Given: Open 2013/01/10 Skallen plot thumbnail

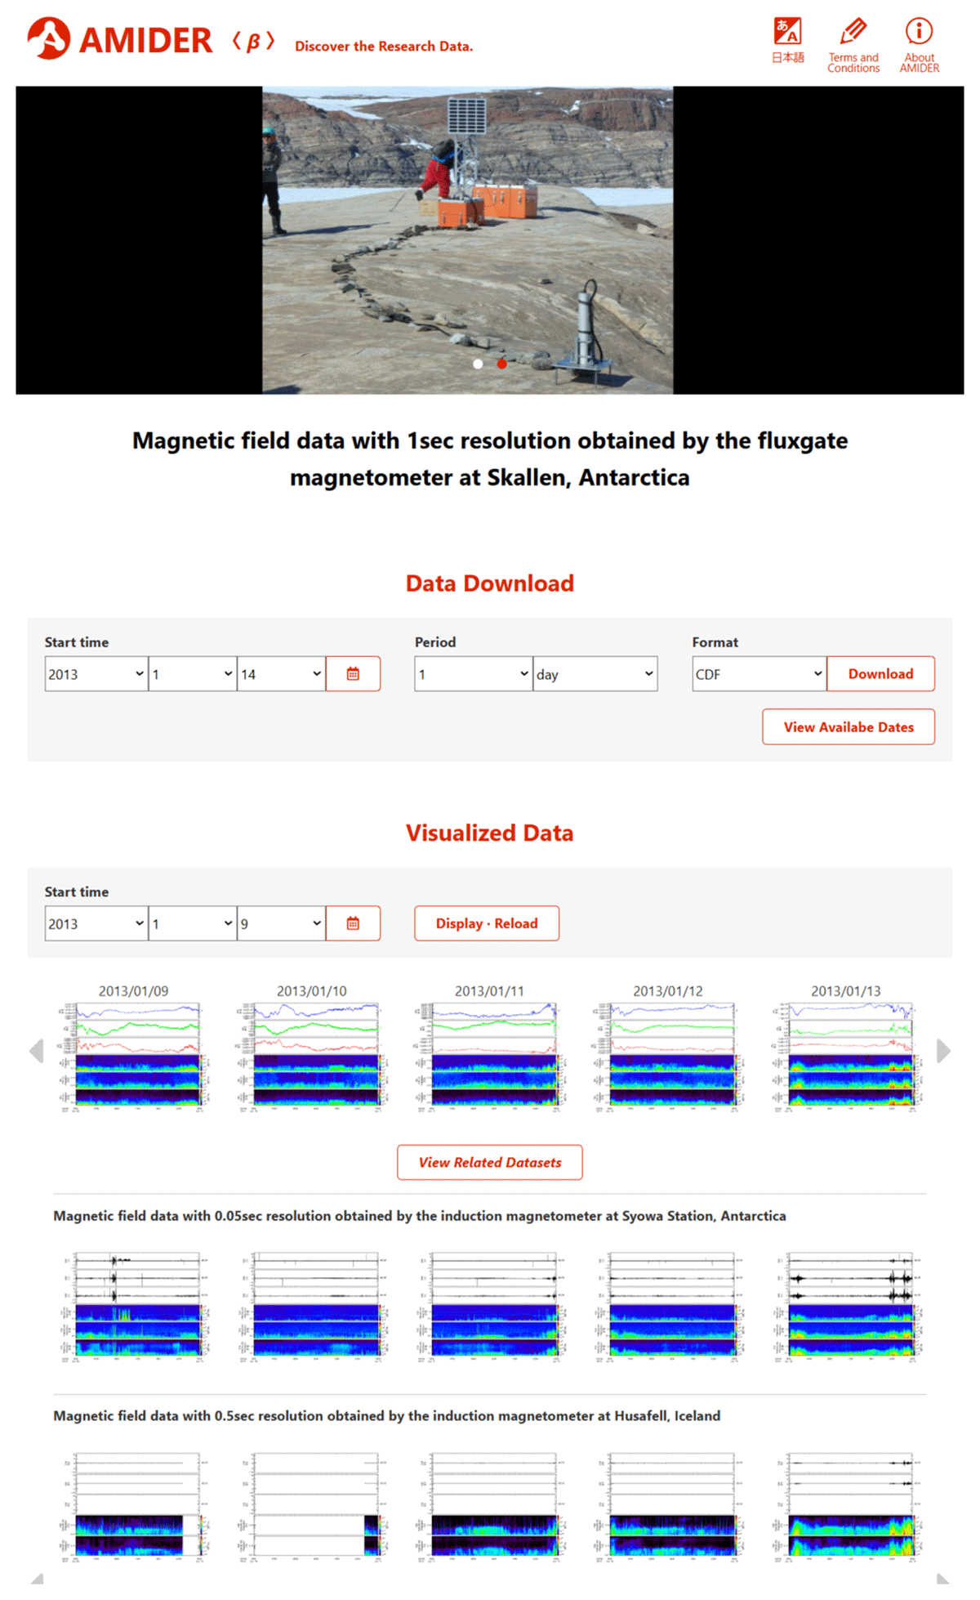Looking at the screenshot, I should (312, 1057).
